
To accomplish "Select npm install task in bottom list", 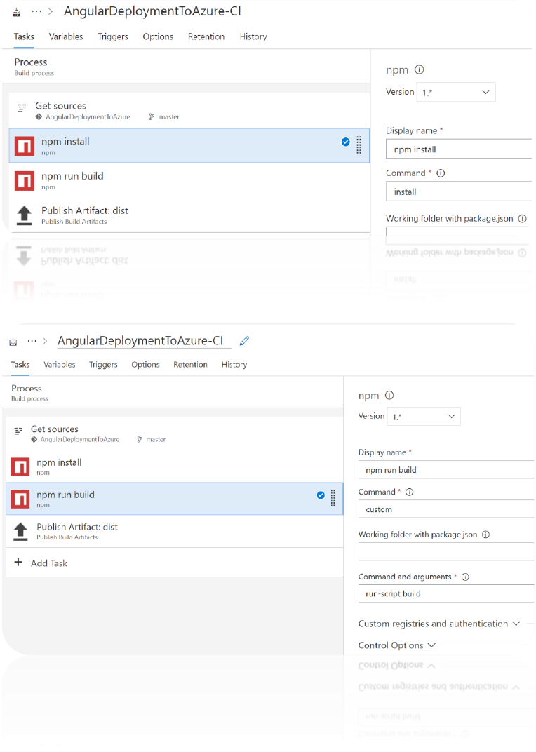I will point(175,466).
